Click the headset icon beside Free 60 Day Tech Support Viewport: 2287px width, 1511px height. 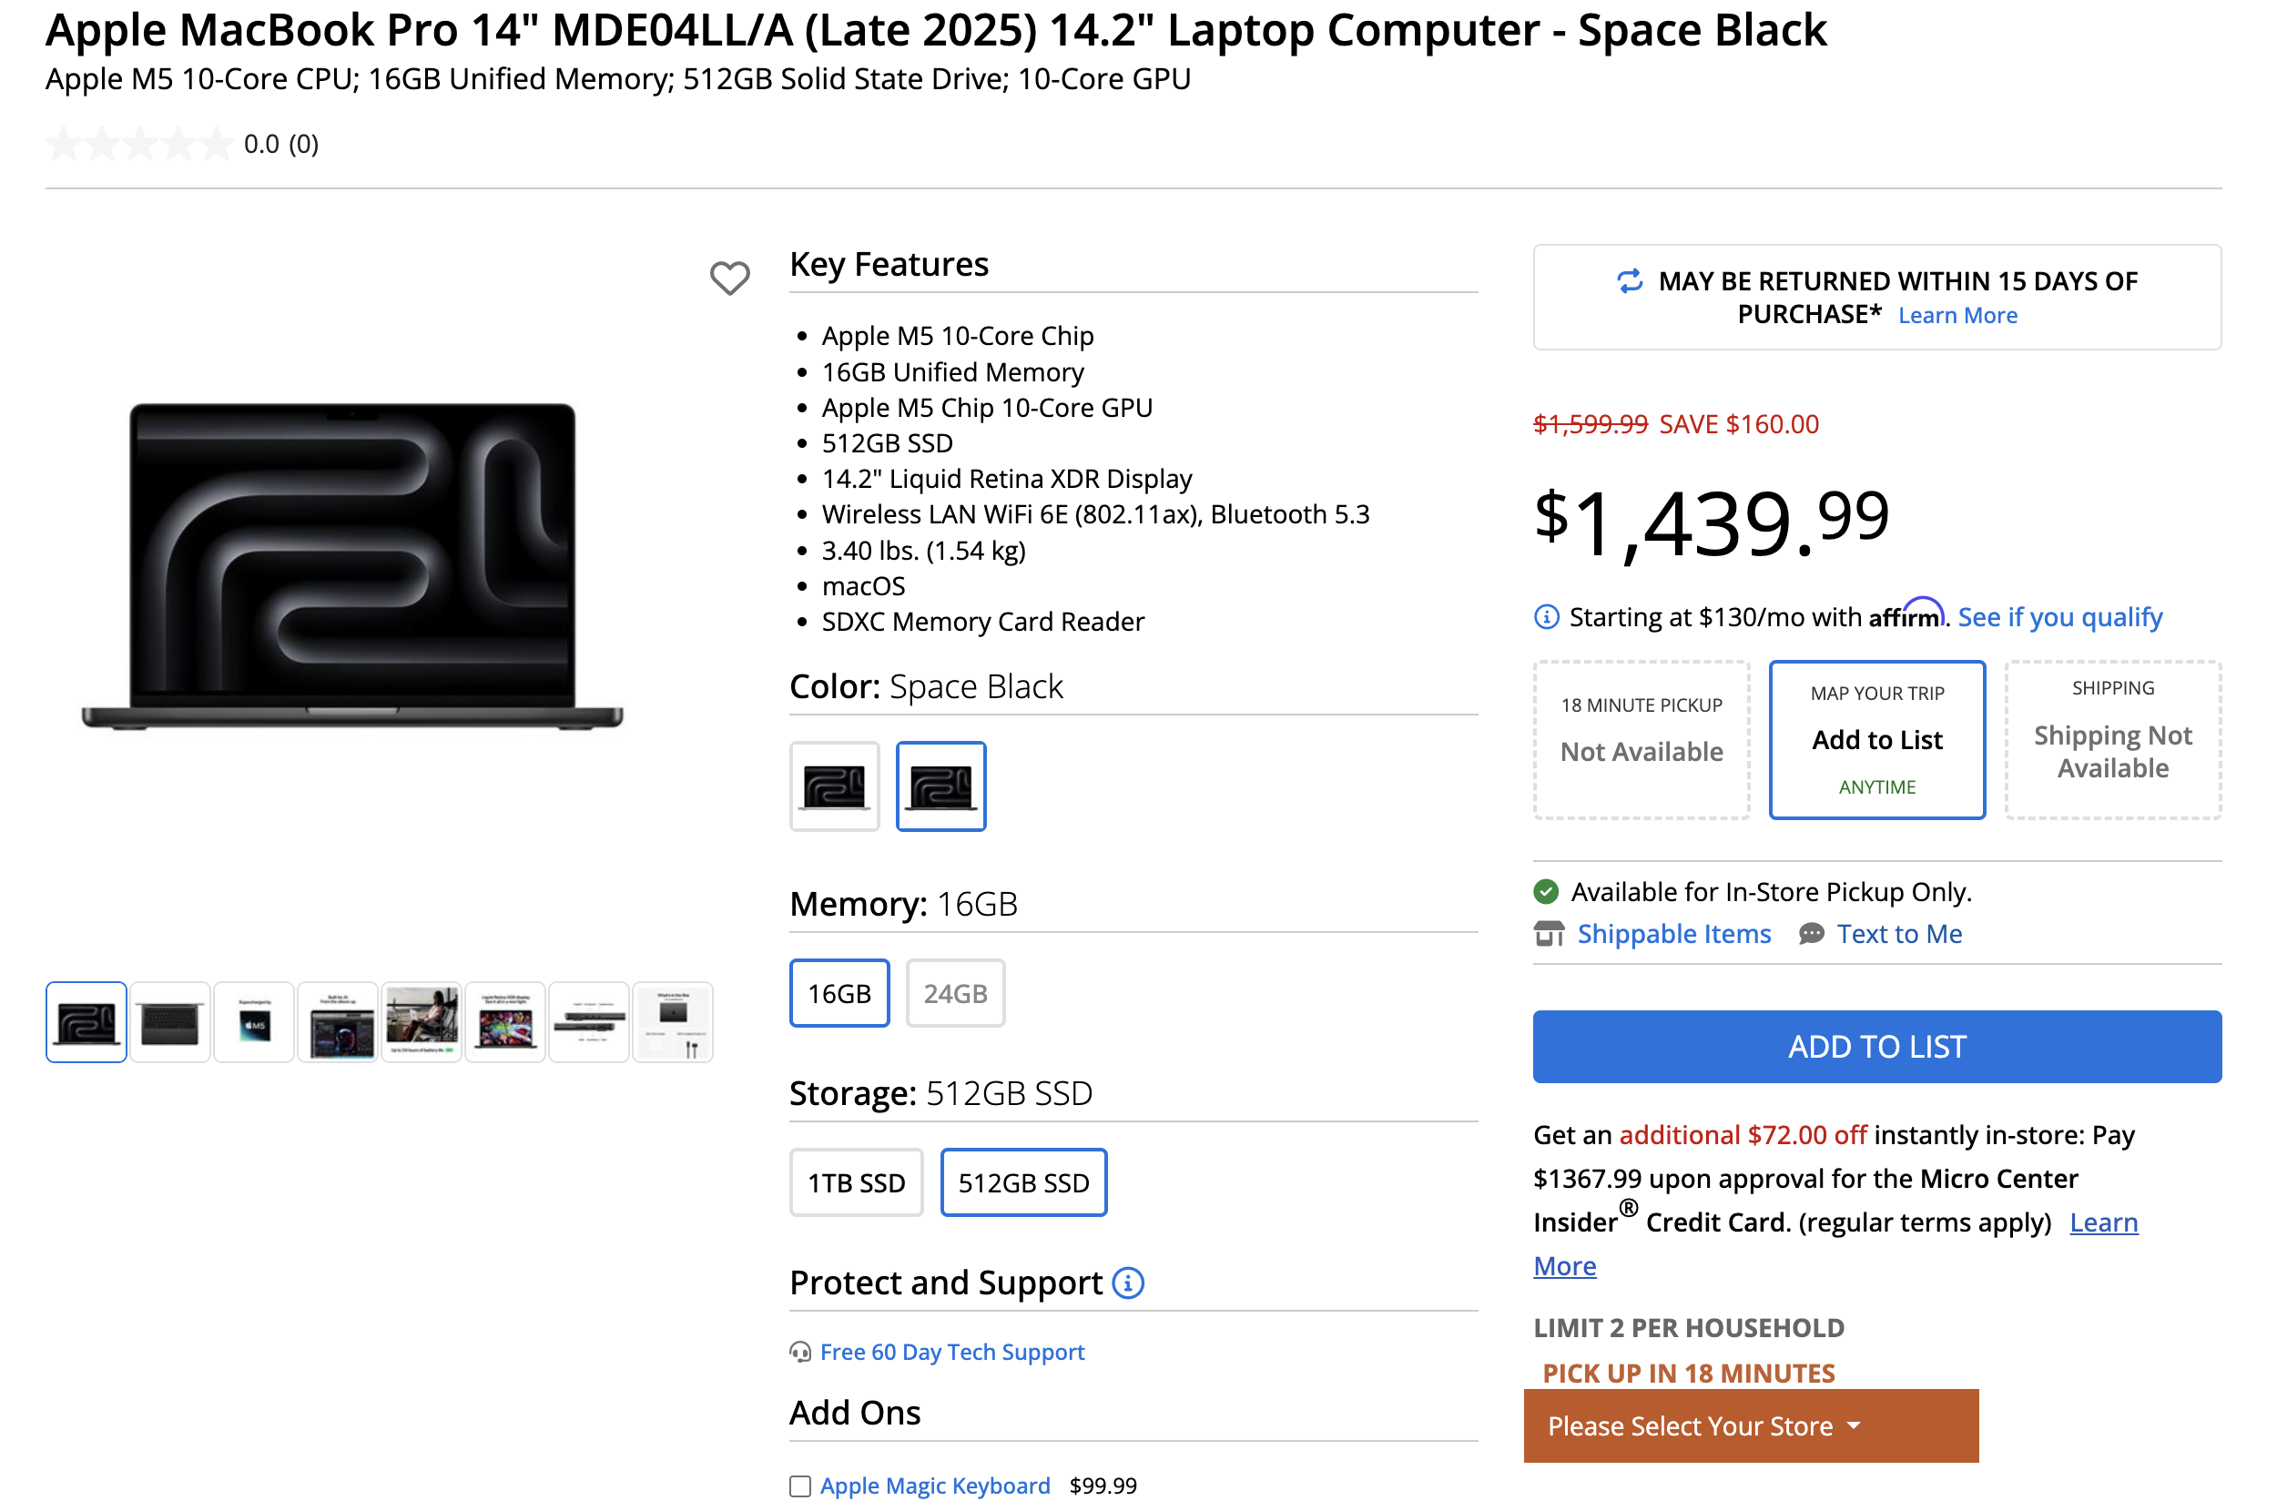pos(800,1351)
